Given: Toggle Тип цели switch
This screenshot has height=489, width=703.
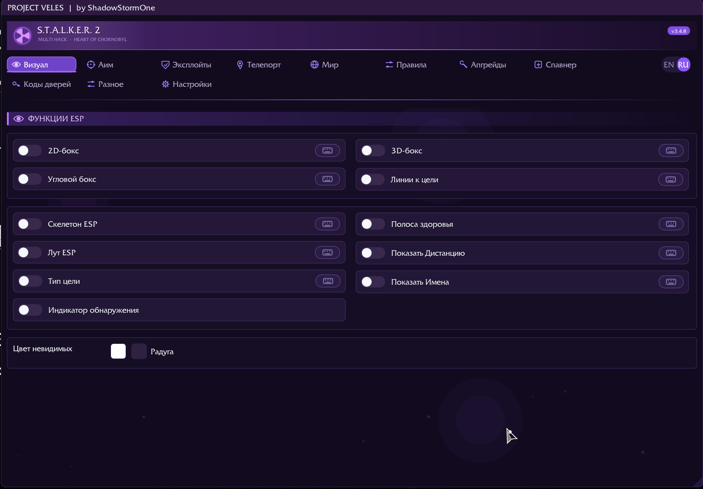Looking at the screenshot, I should pyautogui.click(x=30, y=281).
